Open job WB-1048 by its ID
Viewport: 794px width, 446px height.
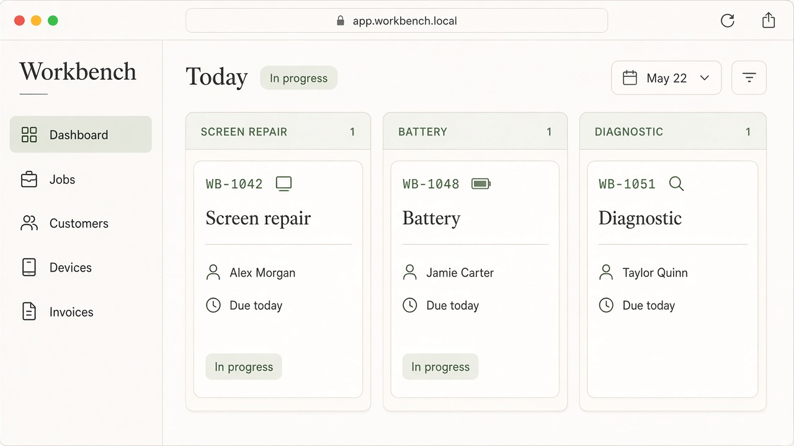(x=431, y=184)
